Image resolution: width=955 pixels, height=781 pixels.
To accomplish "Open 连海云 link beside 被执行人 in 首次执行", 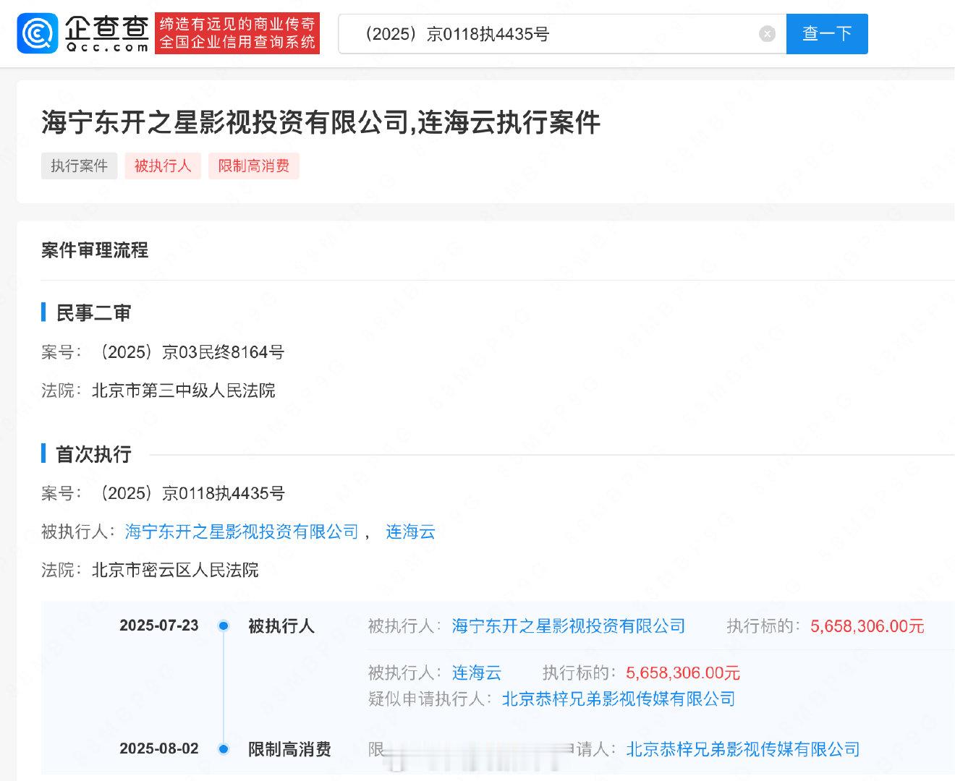I will coord(410,532).
